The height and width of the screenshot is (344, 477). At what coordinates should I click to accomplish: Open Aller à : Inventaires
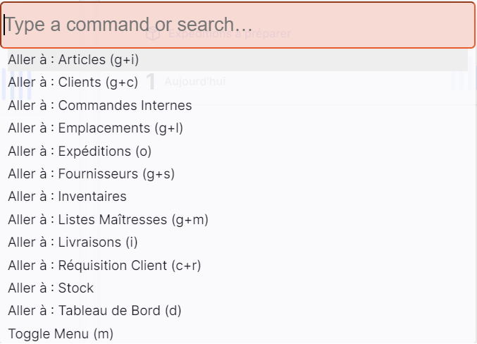pos(238,197)
